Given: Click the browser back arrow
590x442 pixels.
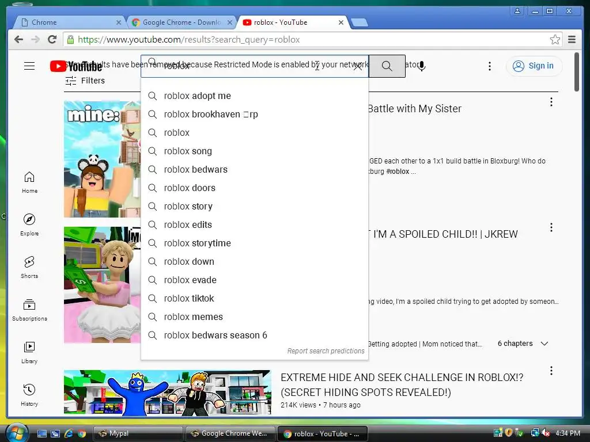Looking at the screenshot, I should click(x=18, y=40).
